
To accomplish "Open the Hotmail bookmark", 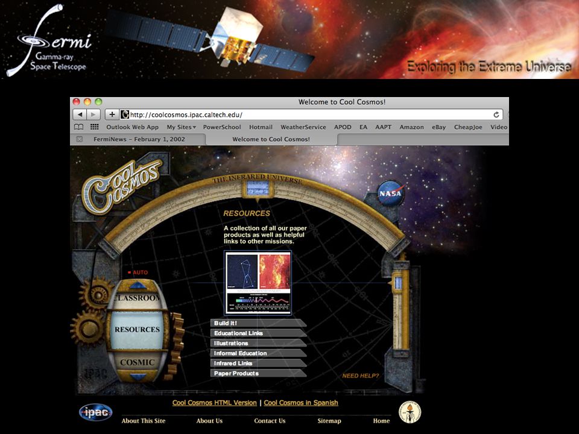I will pos(261,127).
